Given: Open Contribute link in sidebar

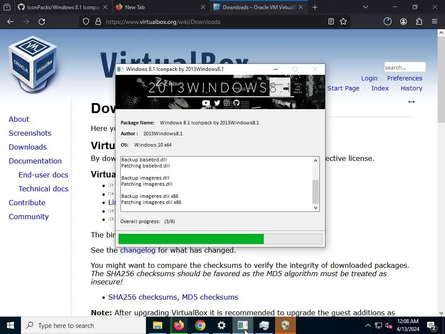Looking at the screenshot, I should 27,203.
